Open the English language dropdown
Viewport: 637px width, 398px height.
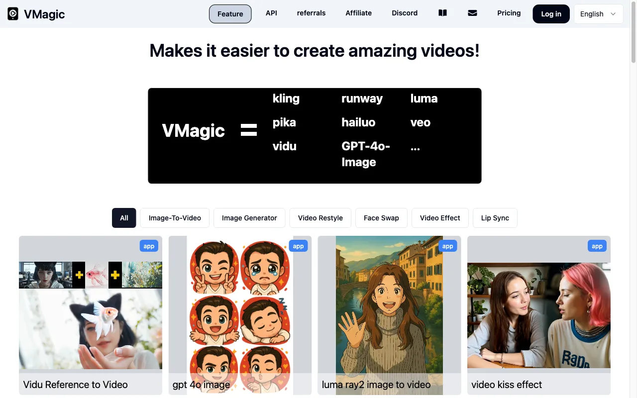(x=598, y=14)
